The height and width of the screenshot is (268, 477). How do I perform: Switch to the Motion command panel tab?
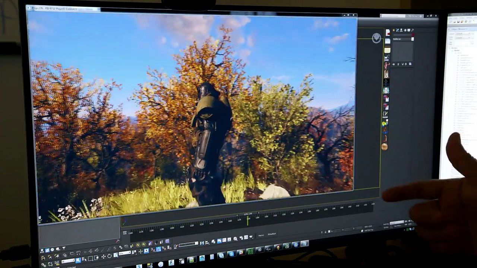point(405,30)
